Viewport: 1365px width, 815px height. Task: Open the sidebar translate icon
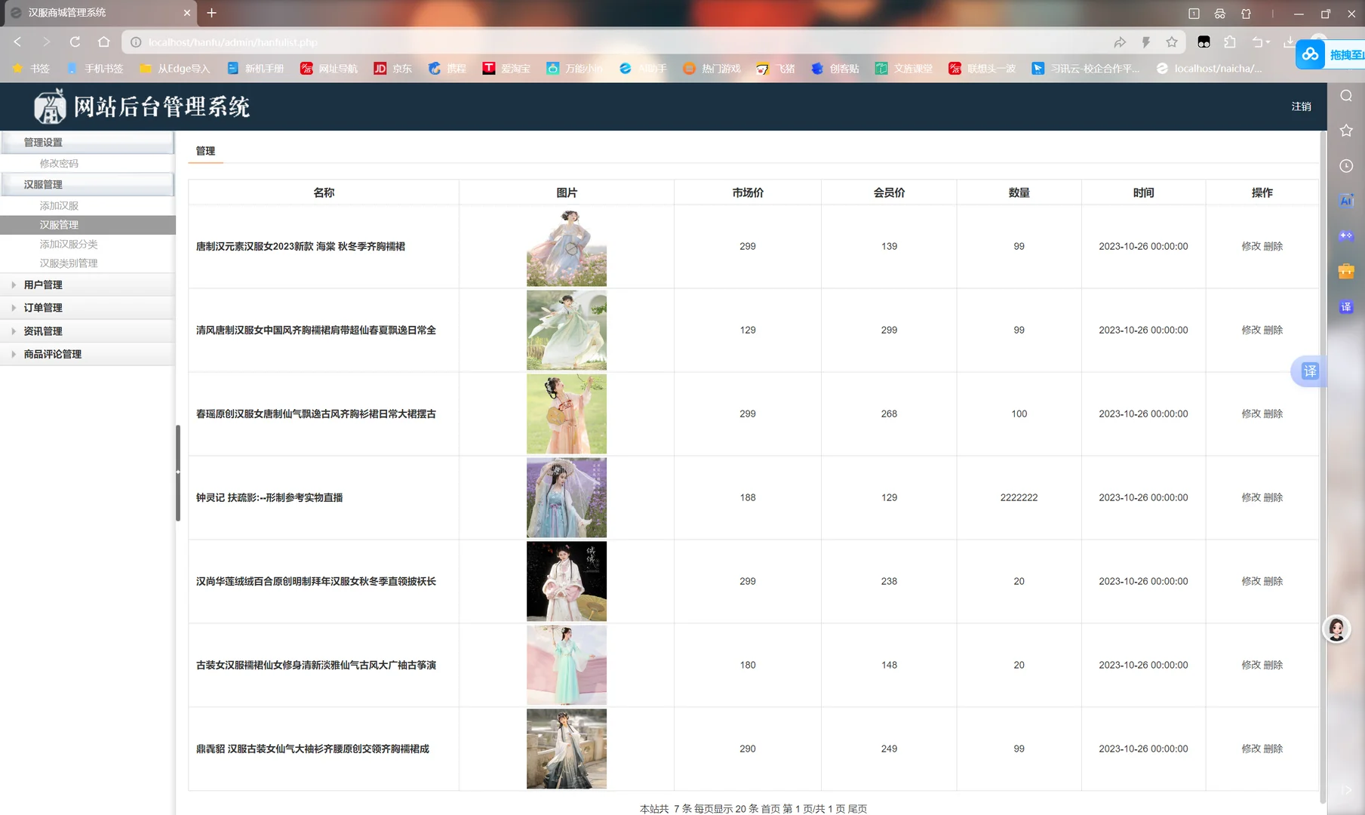[x=1346, y=306]
